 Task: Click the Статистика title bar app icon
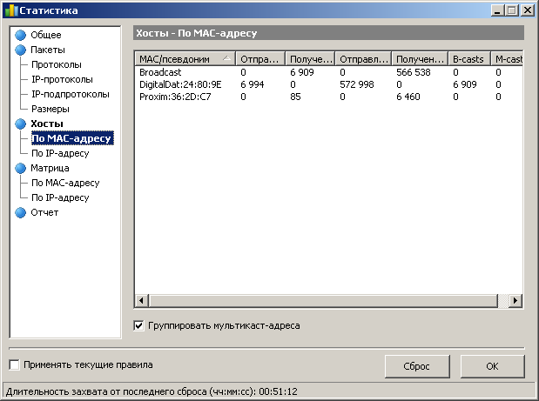click(10, 10)
